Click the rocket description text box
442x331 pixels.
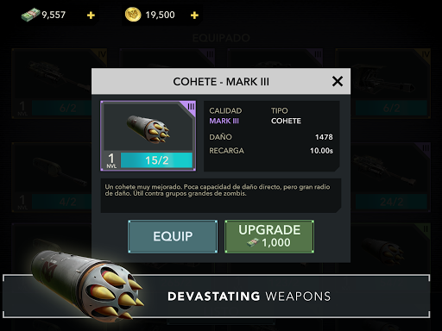coord(221,196)
